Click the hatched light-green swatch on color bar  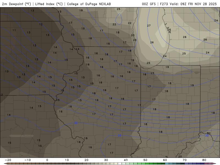coord(139,163)
